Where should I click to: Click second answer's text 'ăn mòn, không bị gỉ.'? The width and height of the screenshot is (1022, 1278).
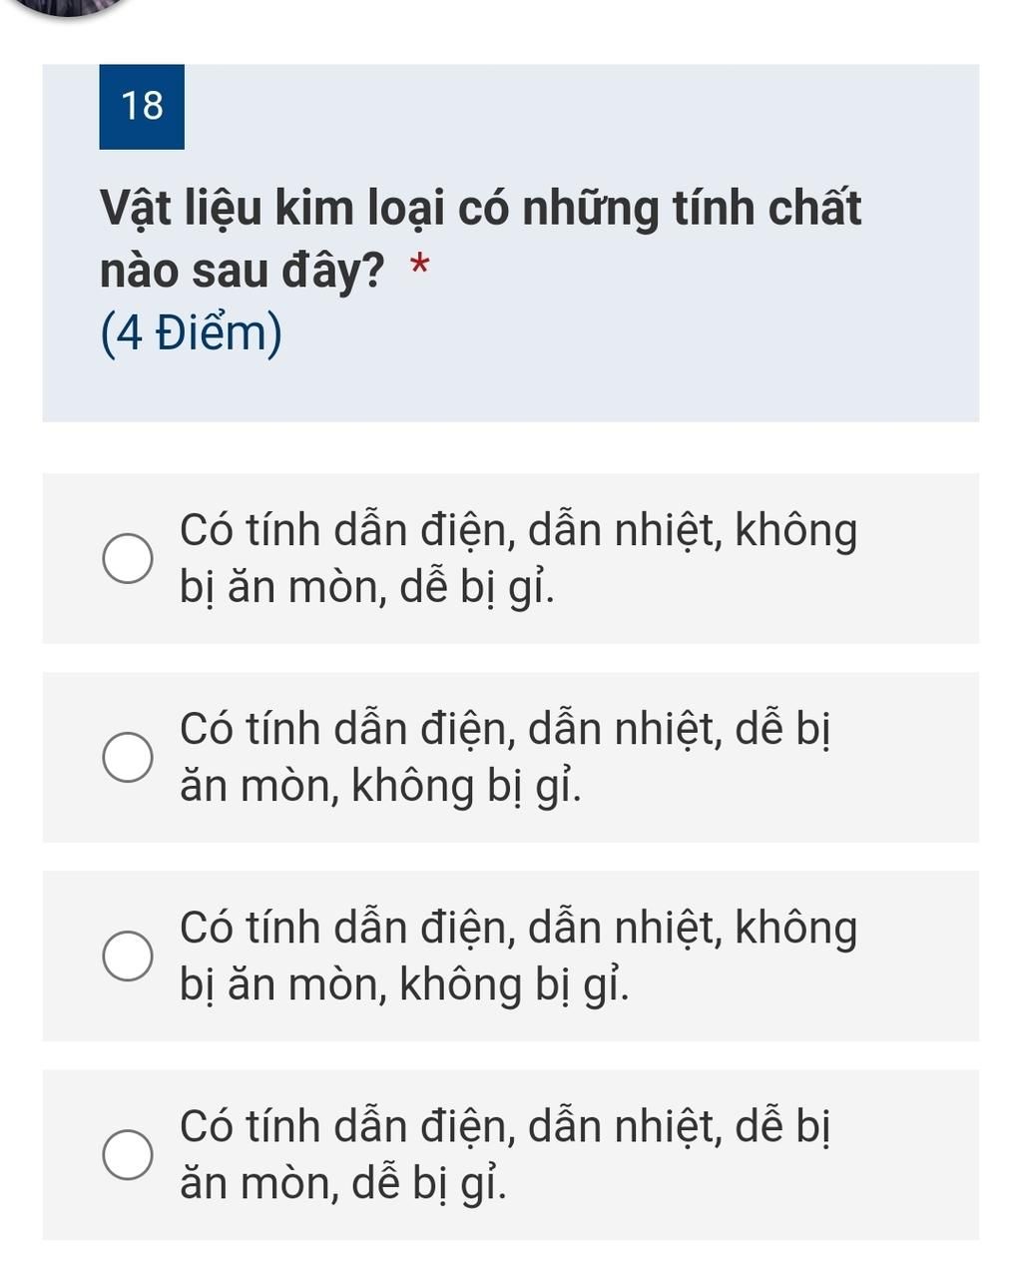[x=380, y=787]
